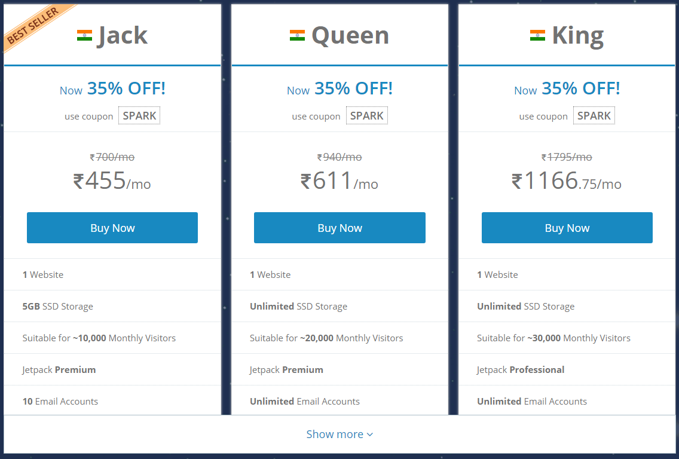
Task: Click 5GB SSD Storage in the Jack plan
Action: point(57,307)
